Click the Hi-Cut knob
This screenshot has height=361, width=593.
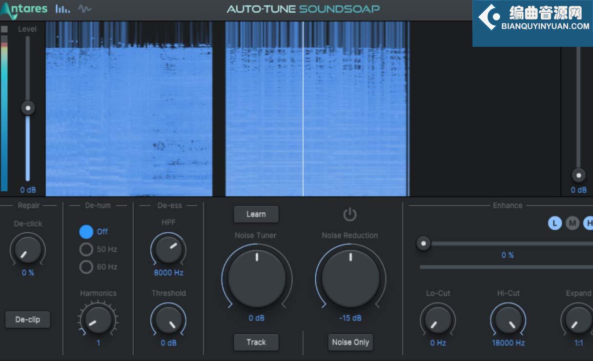(x=508, y=320)
